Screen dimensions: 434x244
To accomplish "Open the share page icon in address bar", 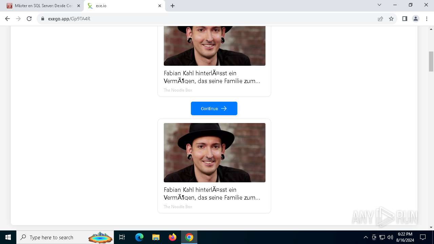I will coord(380,19).
